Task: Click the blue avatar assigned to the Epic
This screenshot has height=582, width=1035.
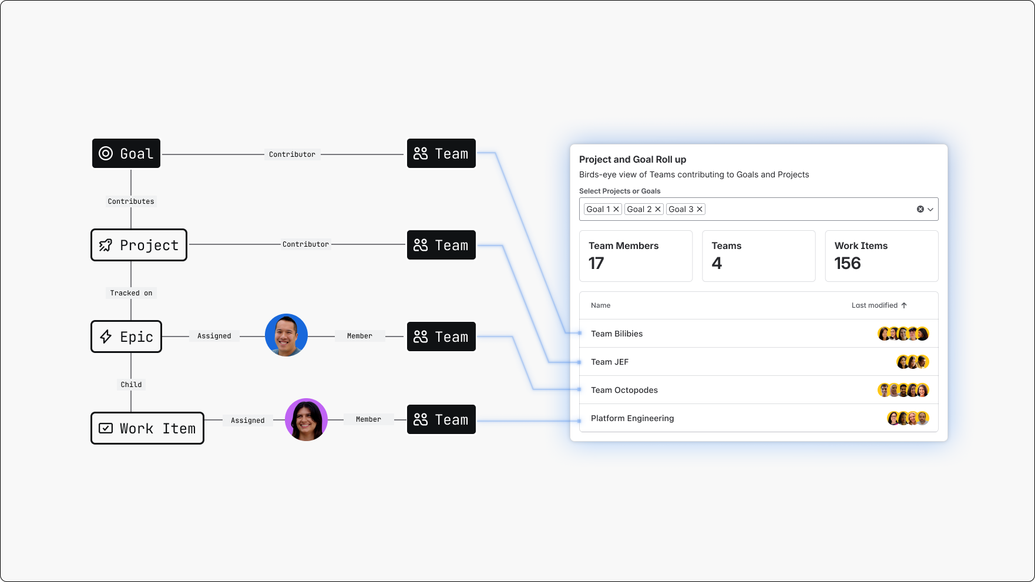Action: 286,335
